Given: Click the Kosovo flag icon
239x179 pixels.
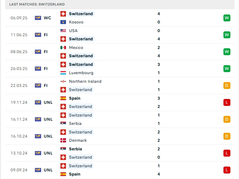Looking at the screenshot, I should [x=63, y=22].
